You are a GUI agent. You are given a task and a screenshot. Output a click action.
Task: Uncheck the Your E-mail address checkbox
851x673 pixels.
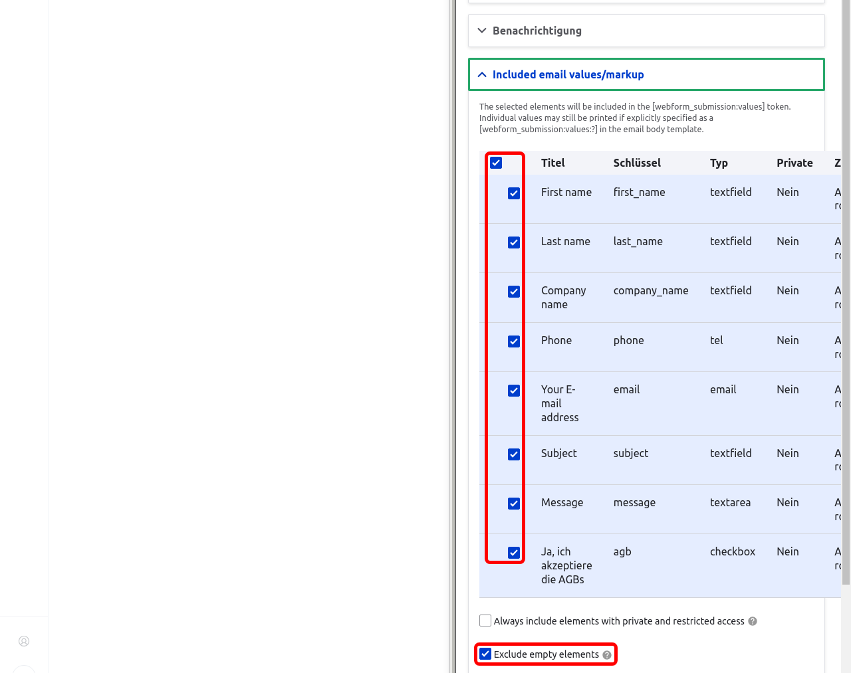(x=514, y=391)
